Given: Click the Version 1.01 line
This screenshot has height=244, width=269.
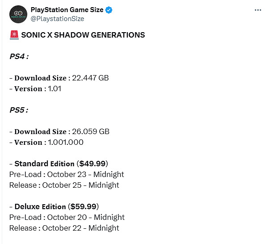Looking at the screenshot, I should click(35, 88).
